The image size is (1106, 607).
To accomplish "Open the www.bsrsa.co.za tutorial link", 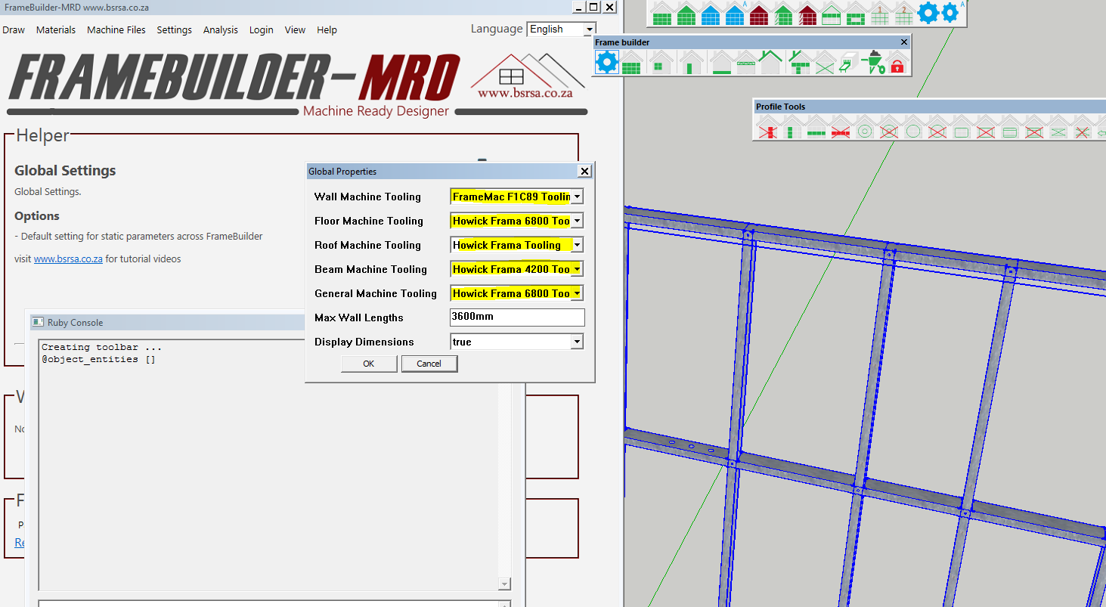I will (x=68, y=259).
